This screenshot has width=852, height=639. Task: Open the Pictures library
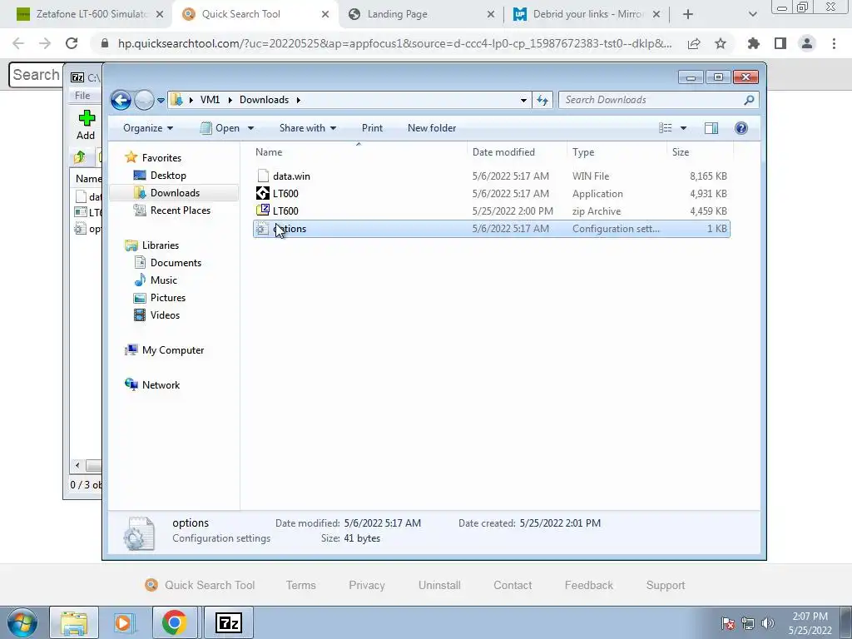tap(168, 298)
